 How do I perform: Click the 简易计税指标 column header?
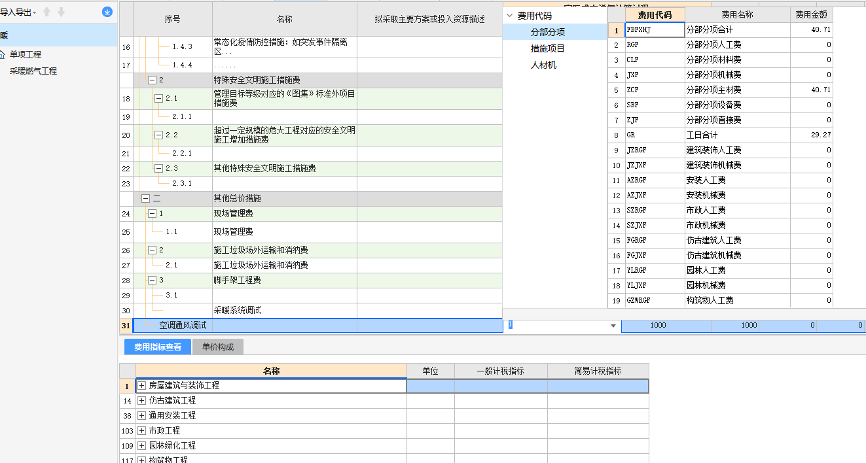[598, 371]
